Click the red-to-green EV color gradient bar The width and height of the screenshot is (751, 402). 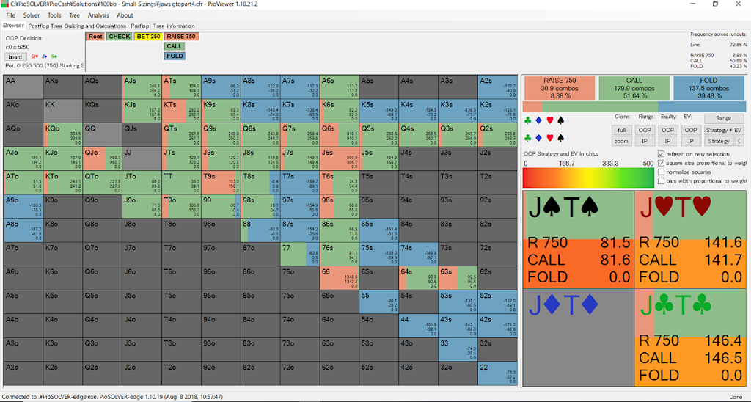(588, 178)
